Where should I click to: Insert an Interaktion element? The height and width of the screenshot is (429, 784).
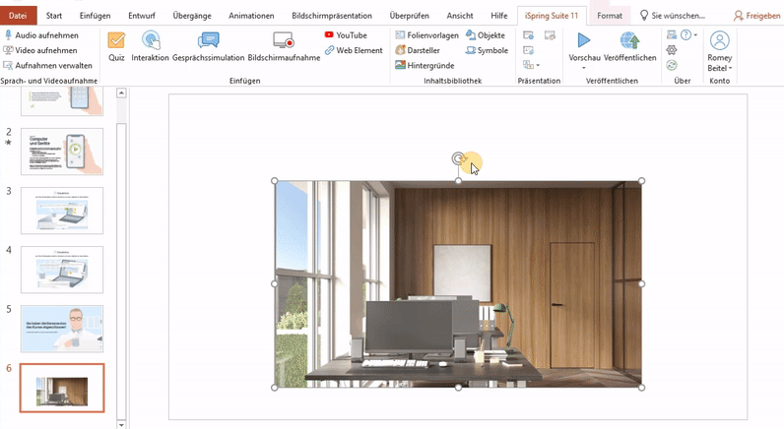151,45
